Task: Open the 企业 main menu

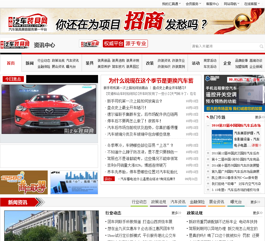Action: pyautogui.click(x=227, y=63)
